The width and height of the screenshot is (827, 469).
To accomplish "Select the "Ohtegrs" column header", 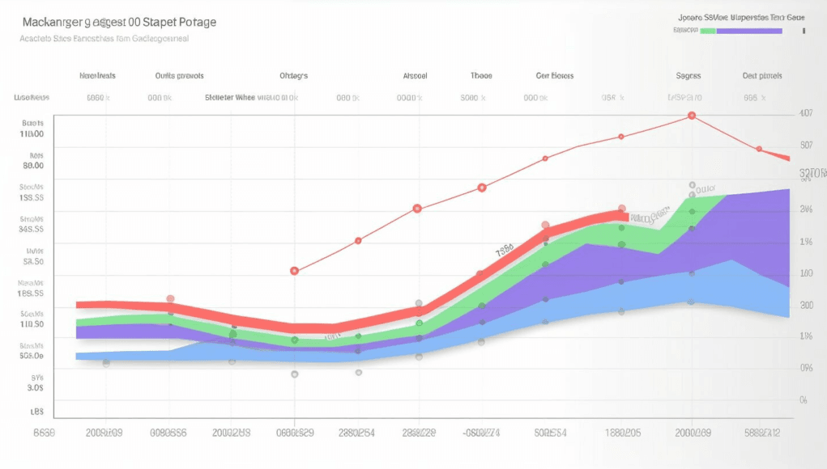I will click(293, 76).
